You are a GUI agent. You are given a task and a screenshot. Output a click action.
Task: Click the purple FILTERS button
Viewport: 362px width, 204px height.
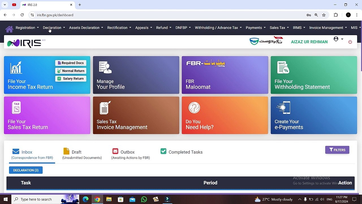coord(337,150)
